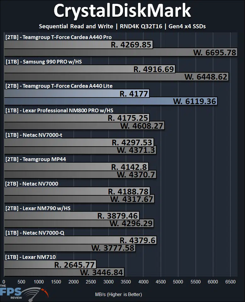This screenshot has height=302, width=245.
Task: Click the Samsung 990 PRO w/HS label
Action: 43,62
